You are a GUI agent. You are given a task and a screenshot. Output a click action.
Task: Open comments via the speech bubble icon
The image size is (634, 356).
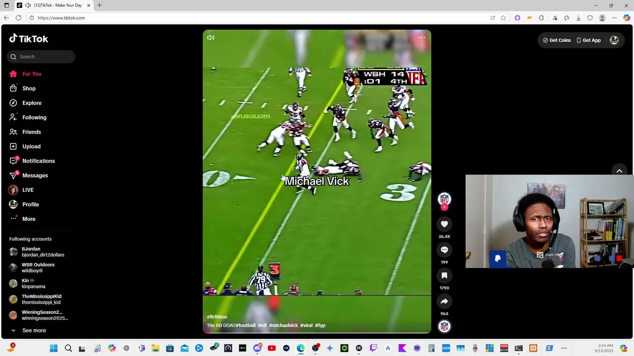point(444,250)
